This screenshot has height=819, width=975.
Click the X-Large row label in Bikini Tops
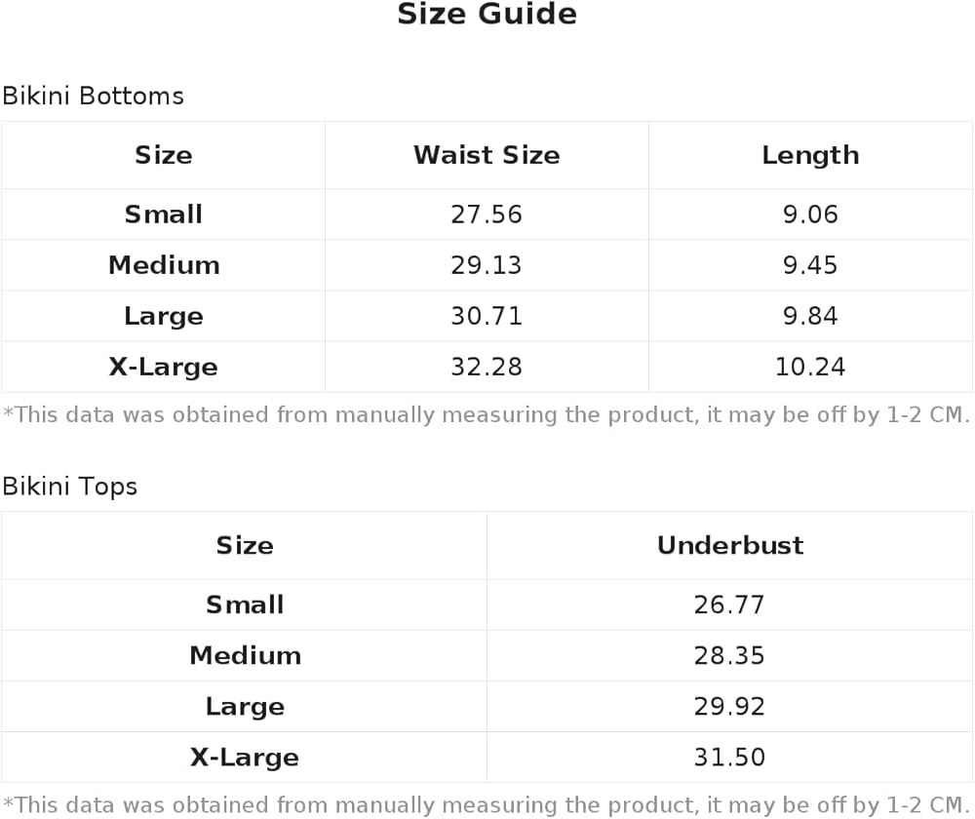(245, 758)
